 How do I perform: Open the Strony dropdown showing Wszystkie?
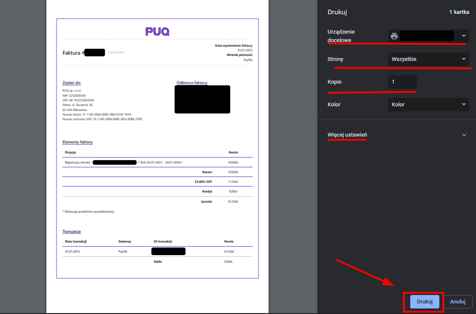[x=428, y=59]
